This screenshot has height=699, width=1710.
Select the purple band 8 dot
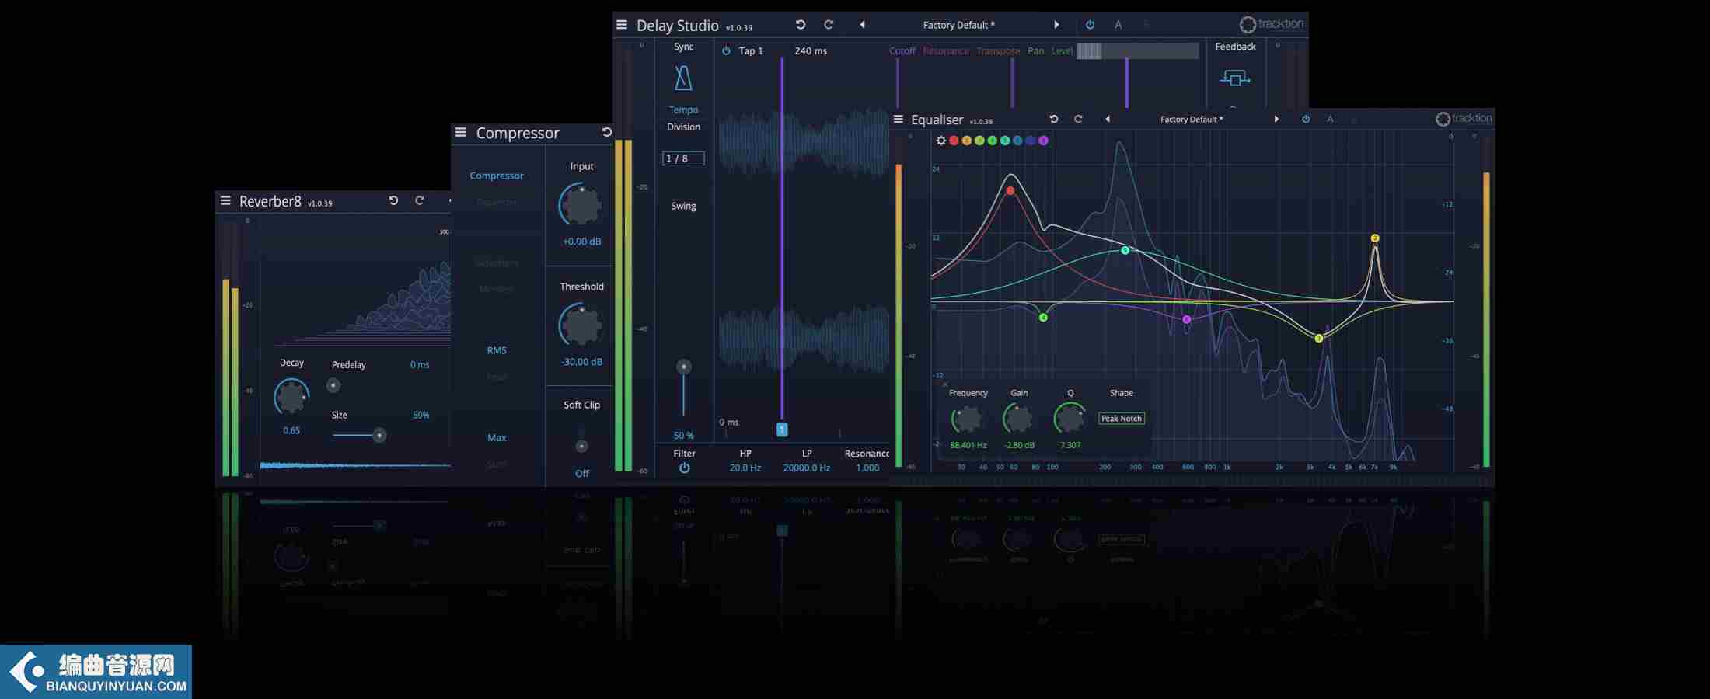(x=1043, y=141)
